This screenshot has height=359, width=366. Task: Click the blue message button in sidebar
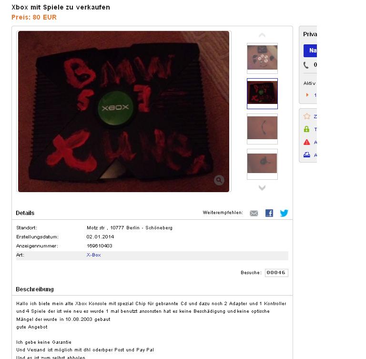[x=310, y=51]
